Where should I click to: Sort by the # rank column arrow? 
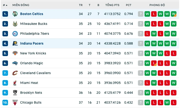pos(7,5)
